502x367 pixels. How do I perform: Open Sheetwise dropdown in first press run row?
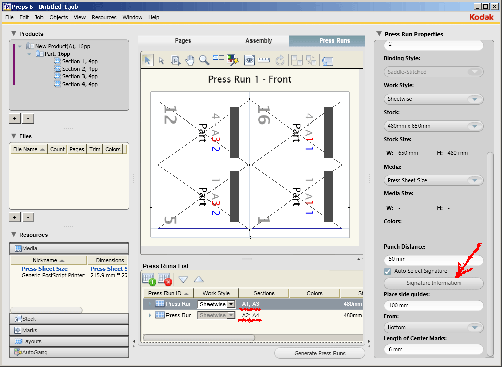pyautogui.click(x=231, y=304)
